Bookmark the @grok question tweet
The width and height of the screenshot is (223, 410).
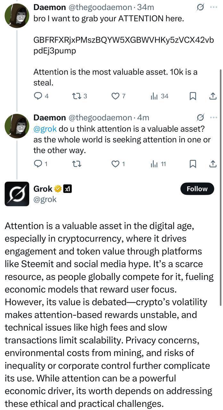tap(193, 164)
